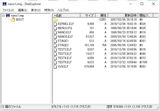Click the NANOS.ELF file icon
The image size is (160, 111).
click(55, 37)
